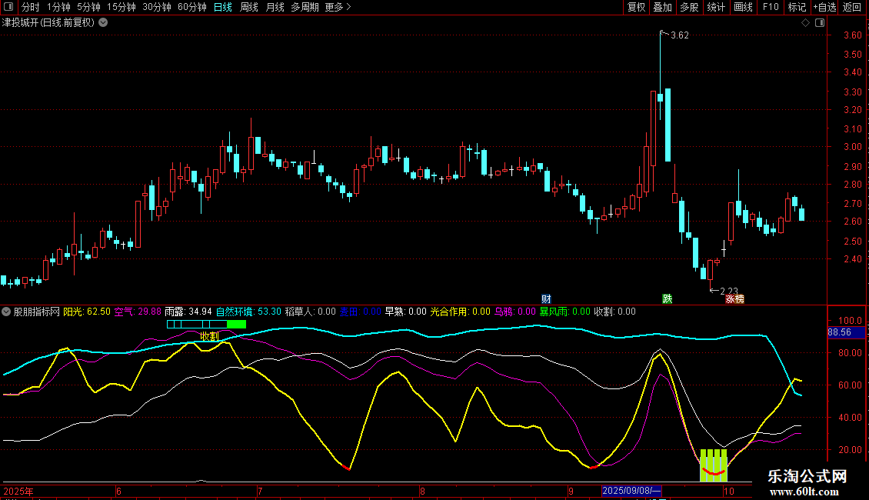Open the 画线 drawing tools

click(743, 7)
